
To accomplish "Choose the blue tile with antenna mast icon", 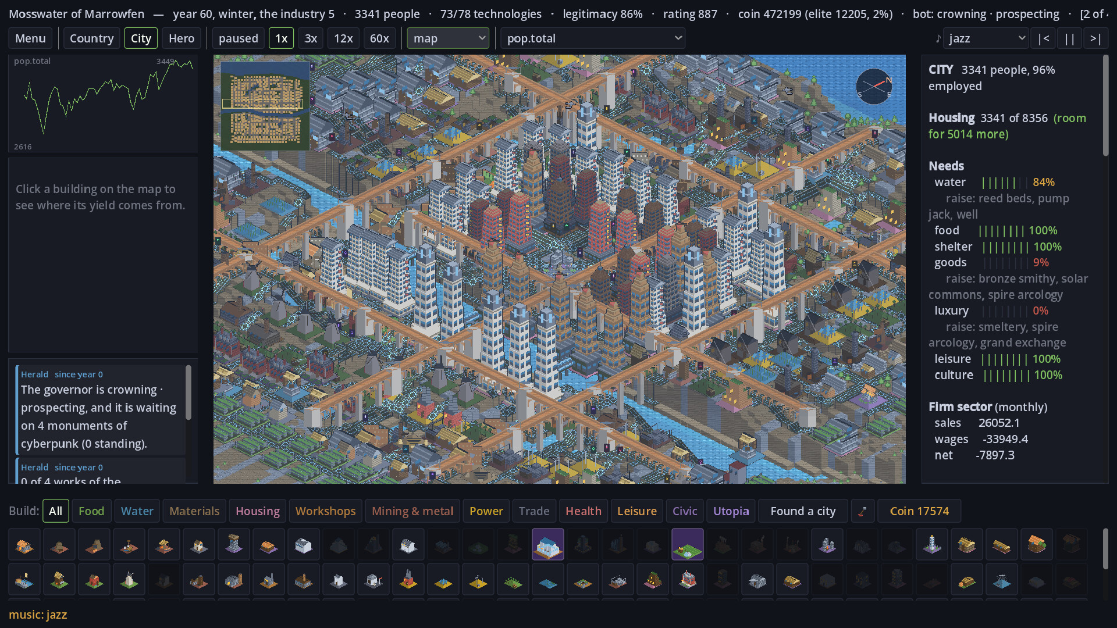I will [1002, 579].
